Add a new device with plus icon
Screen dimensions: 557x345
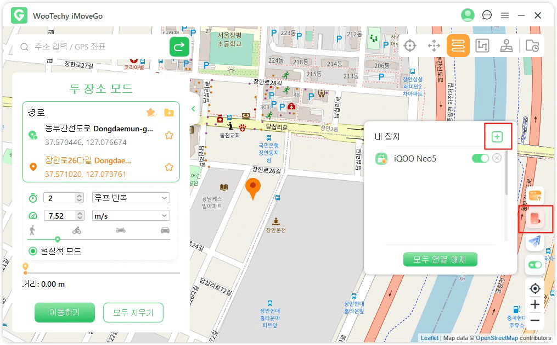click(x=497, y=137)
